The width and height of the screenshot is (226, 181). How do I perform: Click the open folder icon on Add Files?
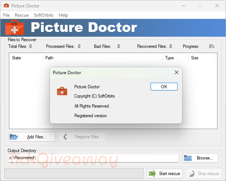pyautogui.click(x=14, y=137)
